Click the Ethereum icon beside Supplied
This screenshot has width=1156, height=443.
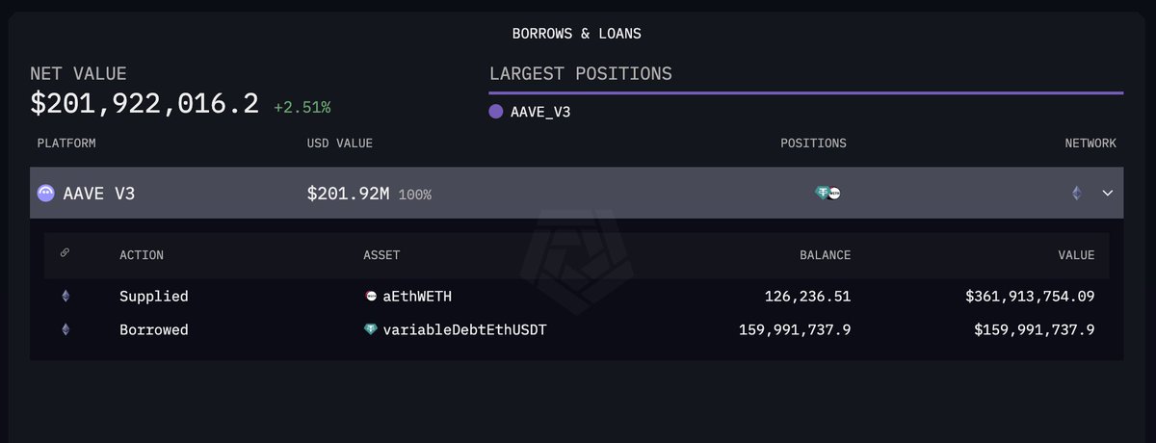(66, 297)
